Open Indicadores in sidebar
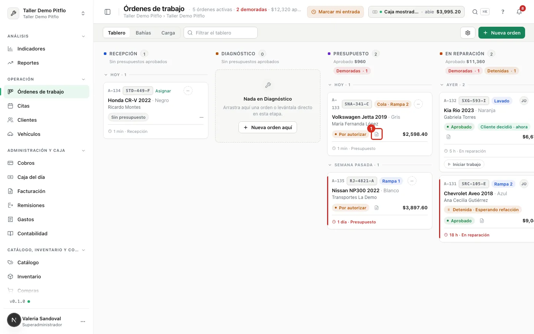Image resolution: width=534 pixels, height=334 pixels. tap(46, 49)
